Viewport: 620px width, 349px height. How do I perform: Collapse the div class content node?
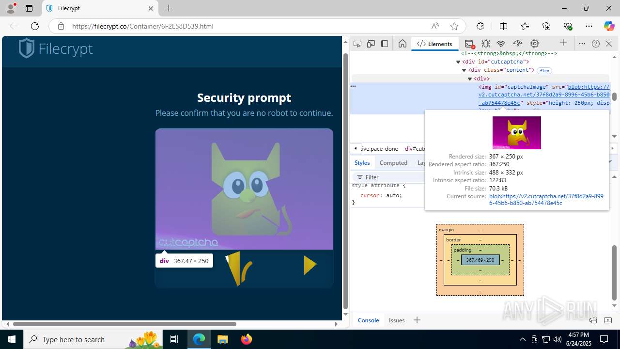pos(464,70)
